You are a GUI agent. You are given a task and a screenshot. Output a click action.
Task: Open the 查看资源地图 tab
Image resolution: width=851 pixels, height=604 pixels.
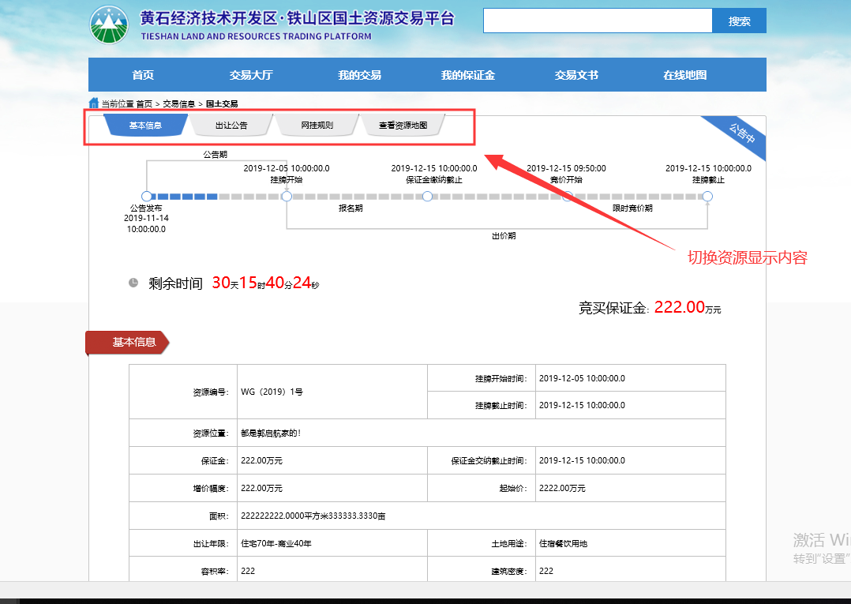pos(403,126)
